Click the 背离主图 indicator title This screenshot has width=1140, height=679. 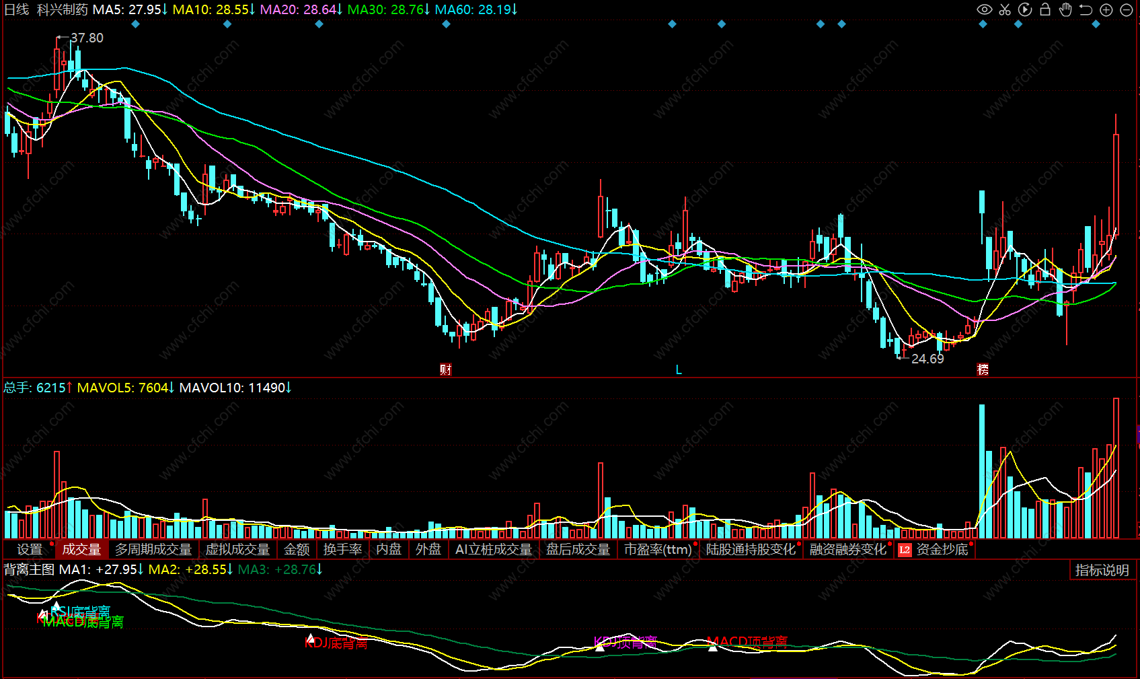click(x=30, y=569)
